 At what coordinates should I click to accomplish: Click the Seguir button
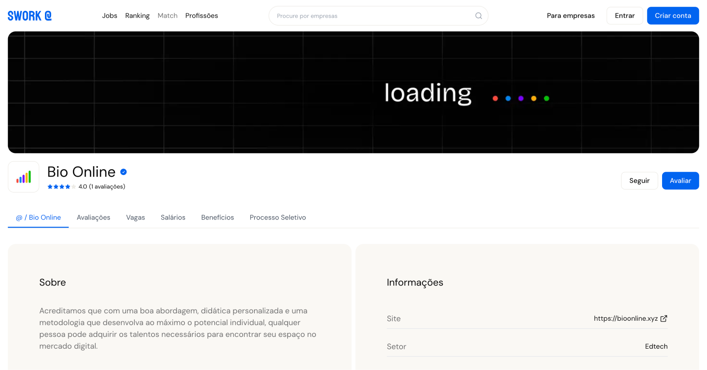click(x=639, y=181)
